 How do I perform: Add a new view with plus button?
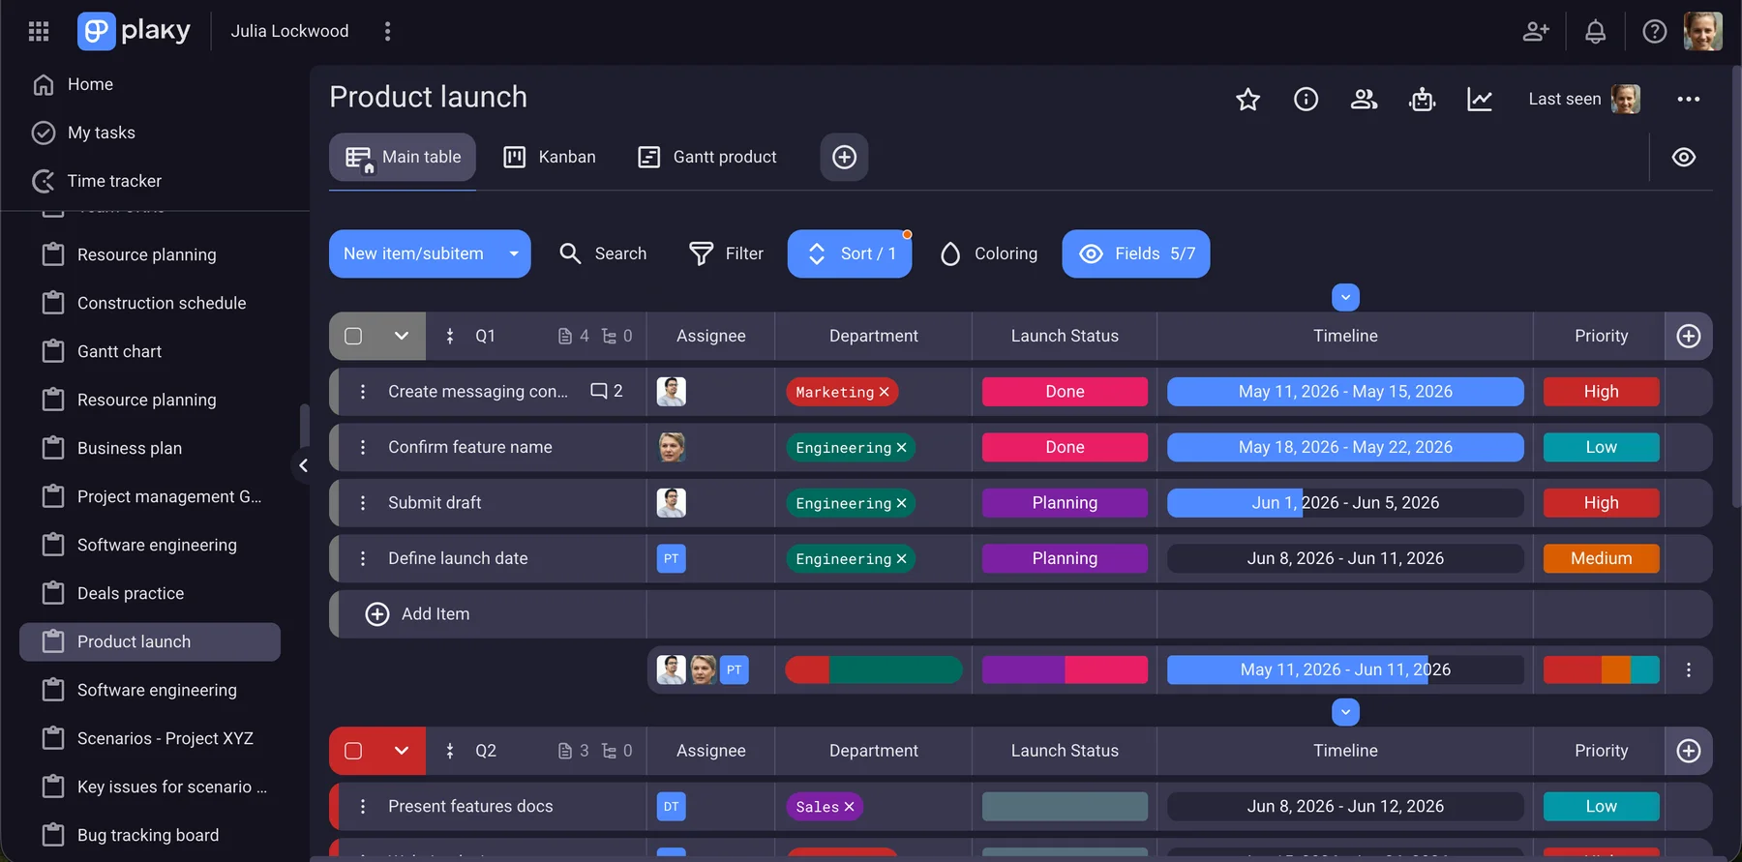pos(844,157)
